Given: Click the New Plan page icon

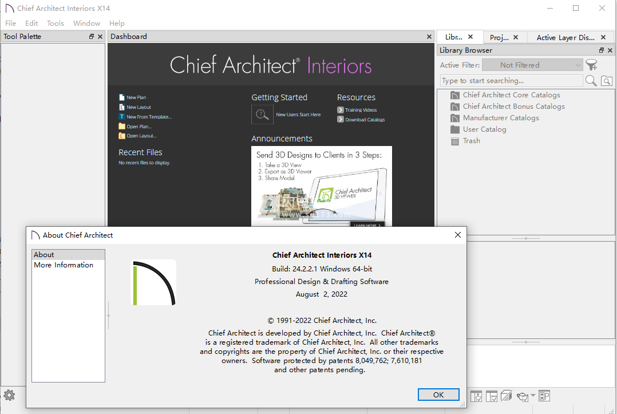Looking at the screenshot, I should tap(121, 97).
